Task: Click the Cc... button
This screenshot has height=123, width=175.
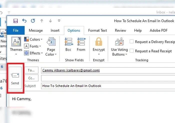Action: 31,78
